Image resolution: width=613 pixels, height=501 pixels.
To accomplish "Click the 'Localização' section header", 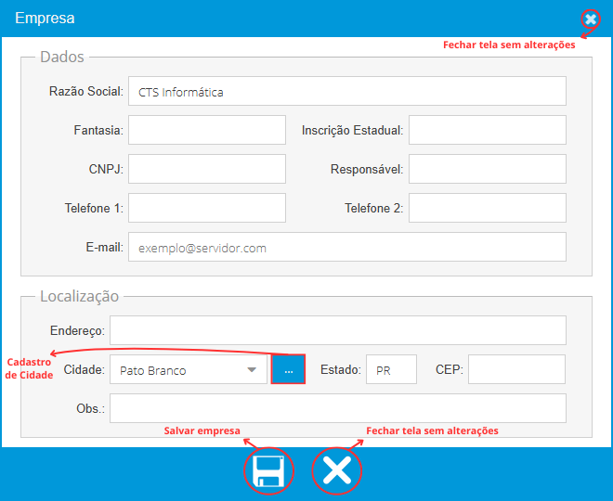I will coord(79,297).
